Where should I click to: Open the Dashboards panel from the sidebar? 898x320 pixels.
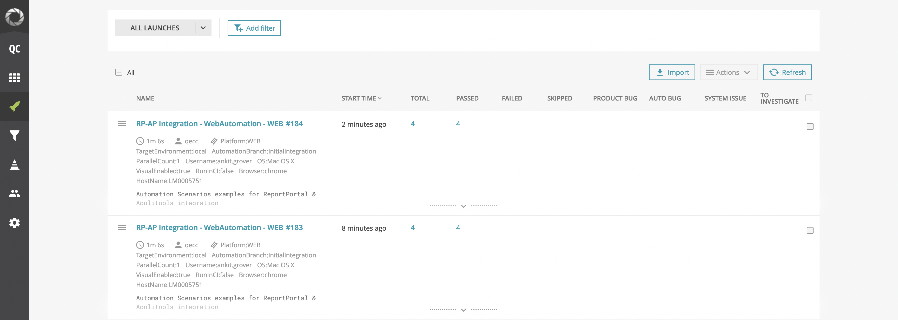point(14,77)
